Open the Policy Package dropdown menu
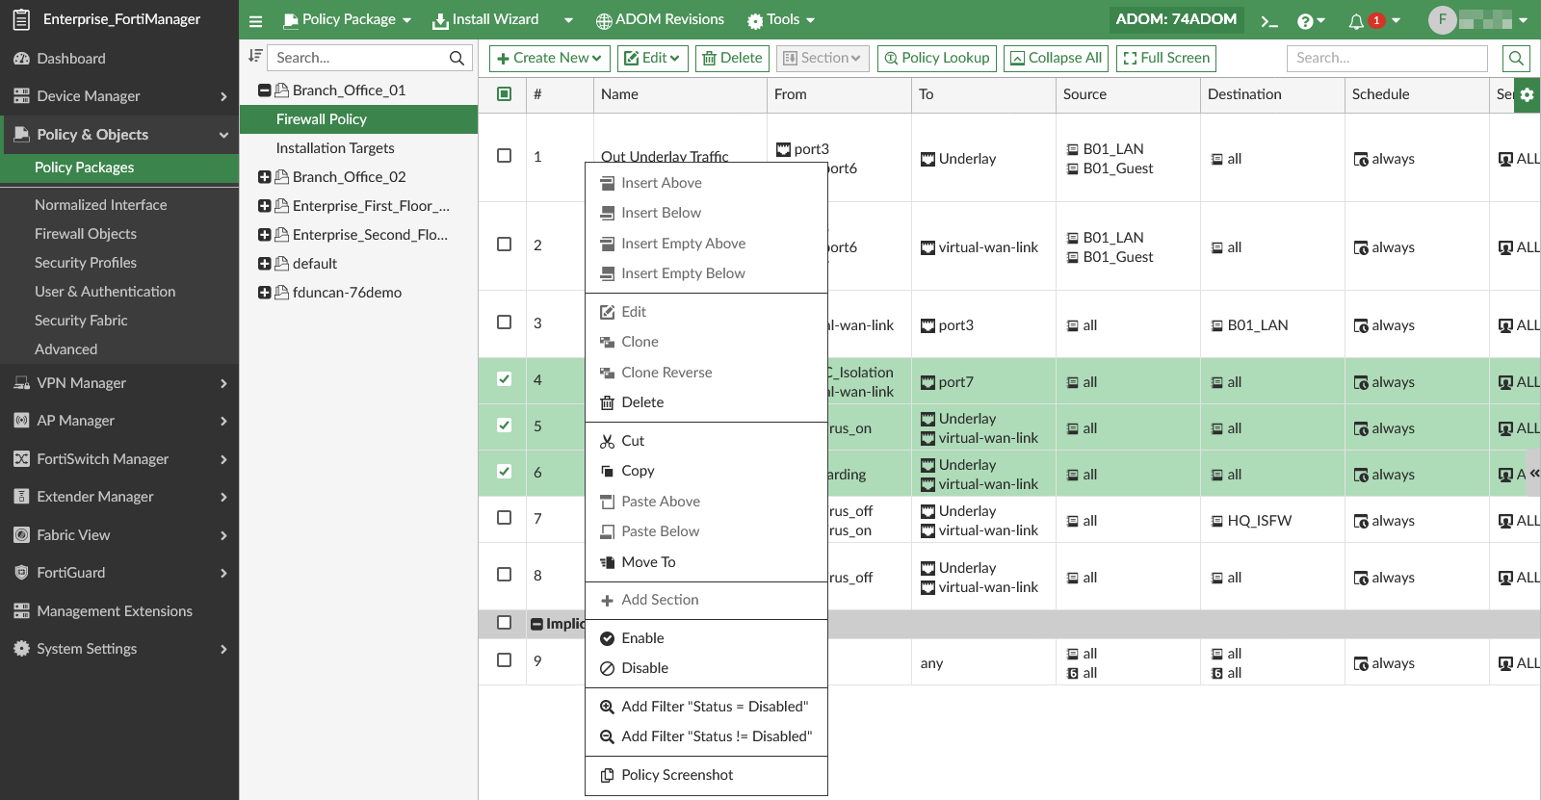This screenshot has height=800, width=1541. 348,20
